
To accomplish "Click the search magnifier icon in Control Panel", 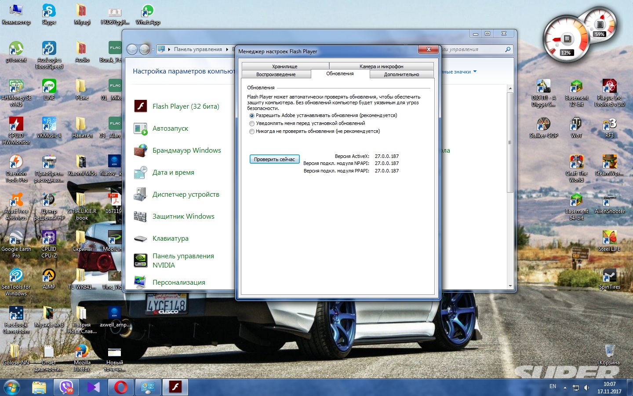I will 508,49.
